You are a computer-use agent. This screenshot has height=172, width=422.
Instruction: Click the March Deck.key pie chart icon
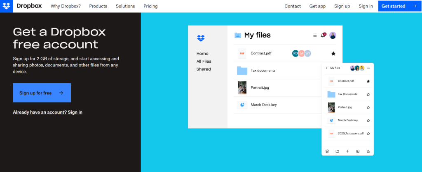point(242,105)
